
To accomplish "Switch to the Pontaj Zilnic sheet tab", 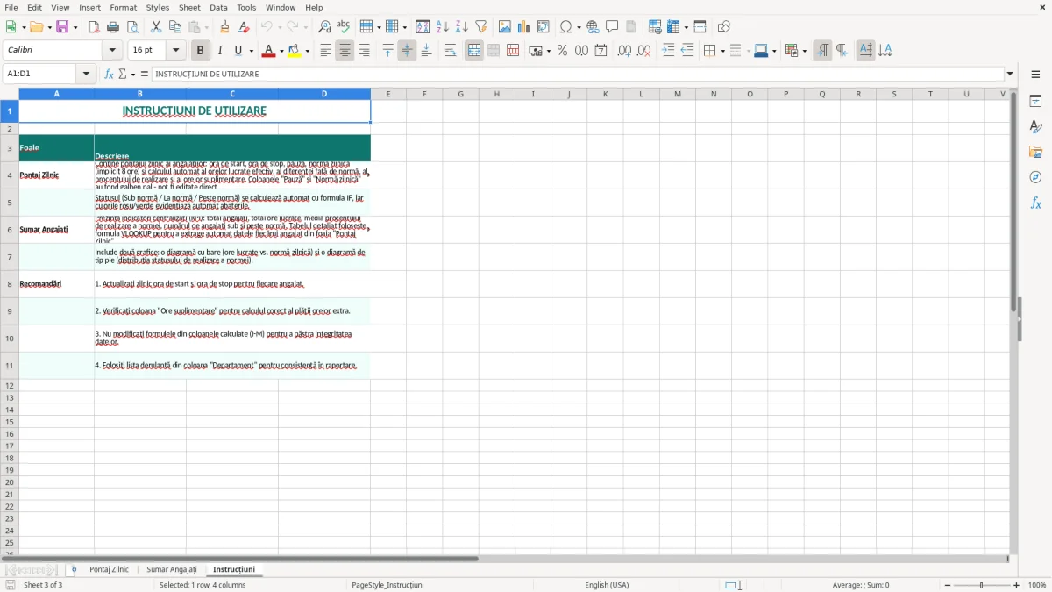I will [x=109, y=570].
